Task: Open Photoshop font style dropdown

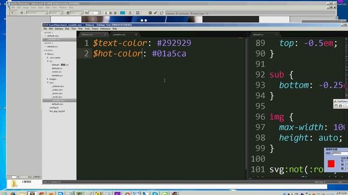Action: (x=57, y=13)
